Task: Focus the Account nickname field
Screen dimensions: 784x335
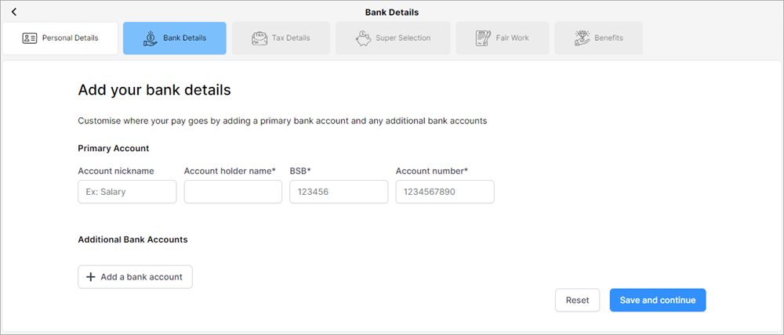Action: 127,192
